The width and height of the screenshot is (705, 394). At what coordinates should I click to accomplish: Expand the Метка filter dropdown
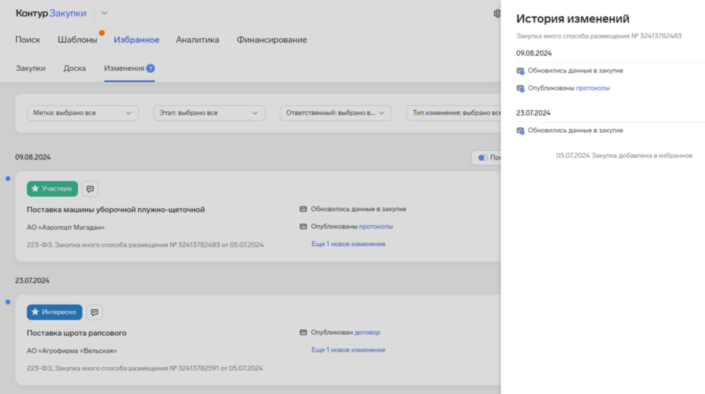coord(82,113)
